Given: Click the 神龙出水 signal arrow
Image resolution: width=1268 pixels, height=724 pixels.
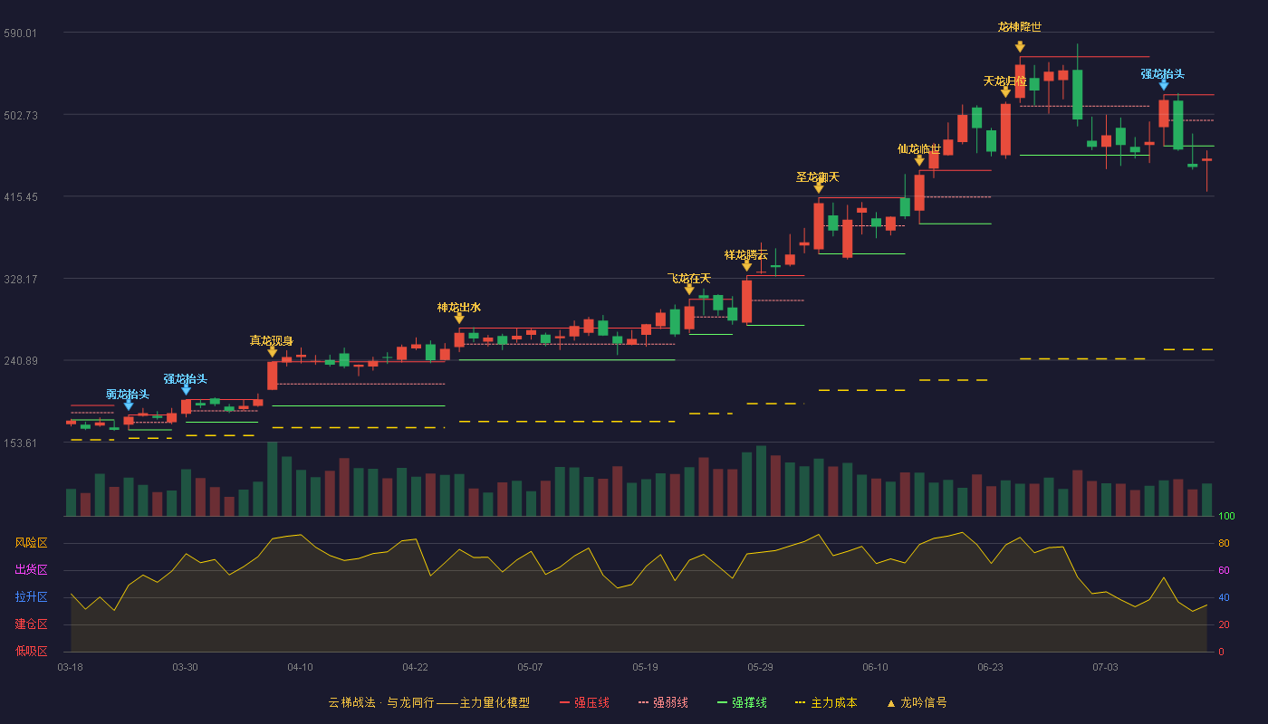Looking at the screenshot, I should [x=459, y=318].
